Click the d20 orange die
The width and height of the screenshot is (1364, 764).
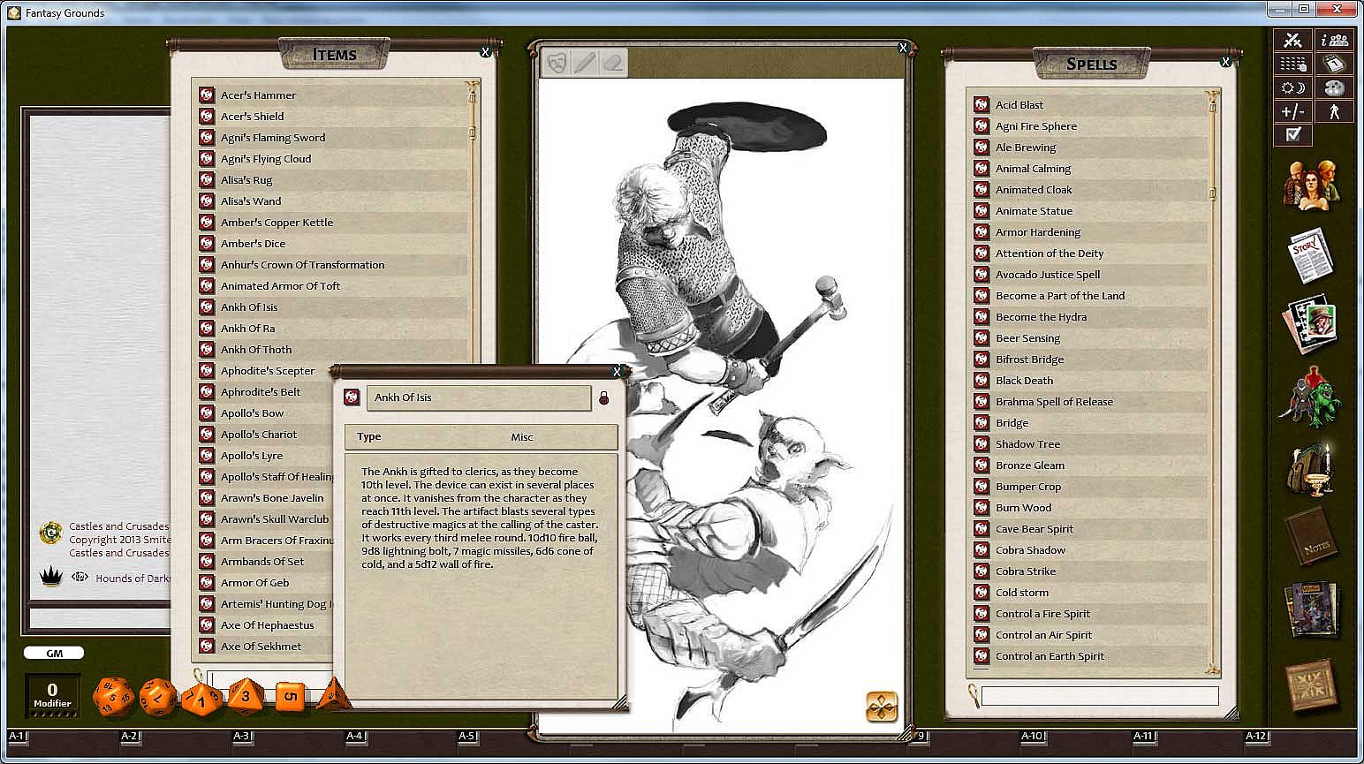[x=112, y=696]
